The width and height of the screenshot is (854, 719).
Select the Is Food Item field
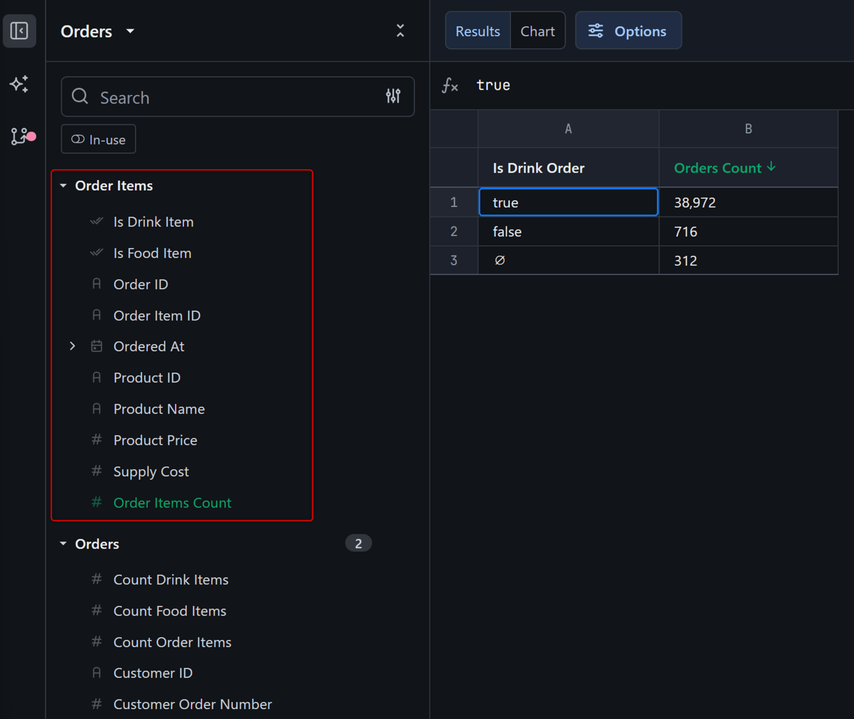coord(152,253)
